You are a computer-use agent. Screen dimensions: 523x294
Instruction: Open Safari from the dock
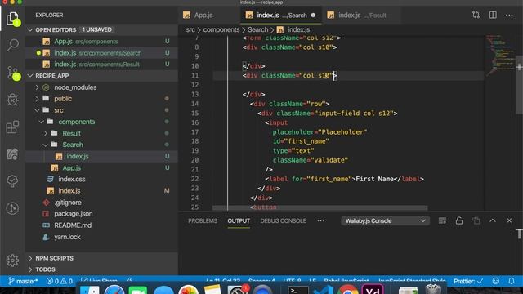(114, 290)
